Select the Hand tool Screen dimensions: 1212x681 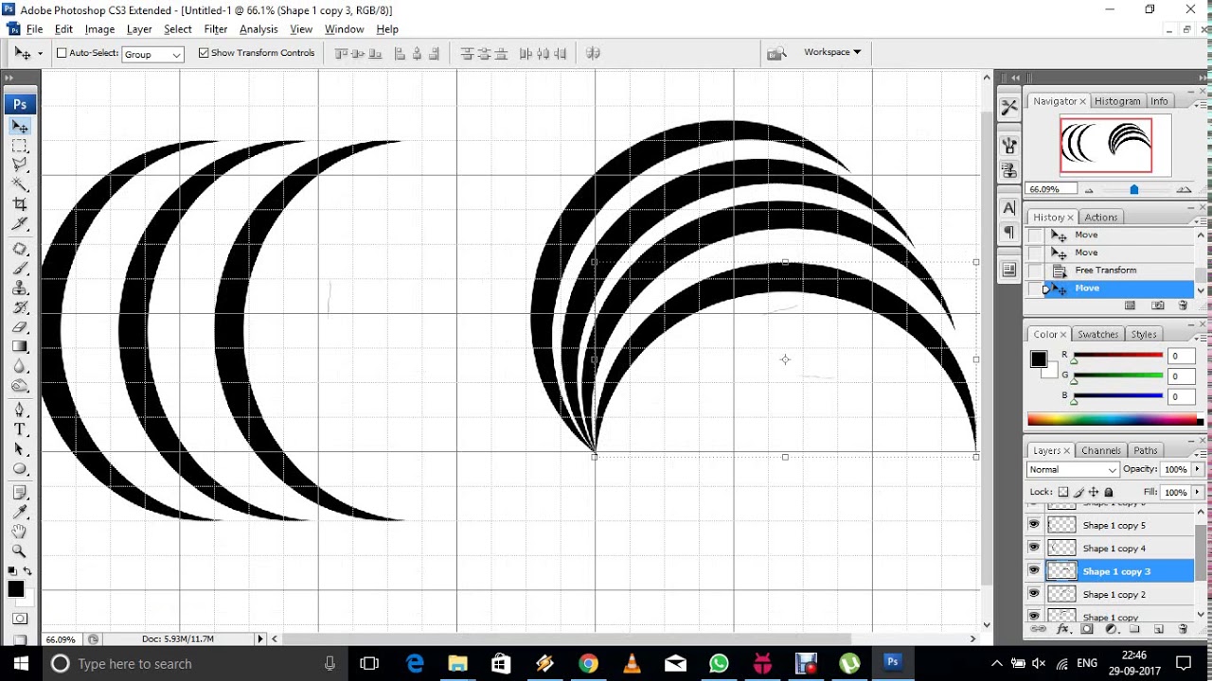20,532
